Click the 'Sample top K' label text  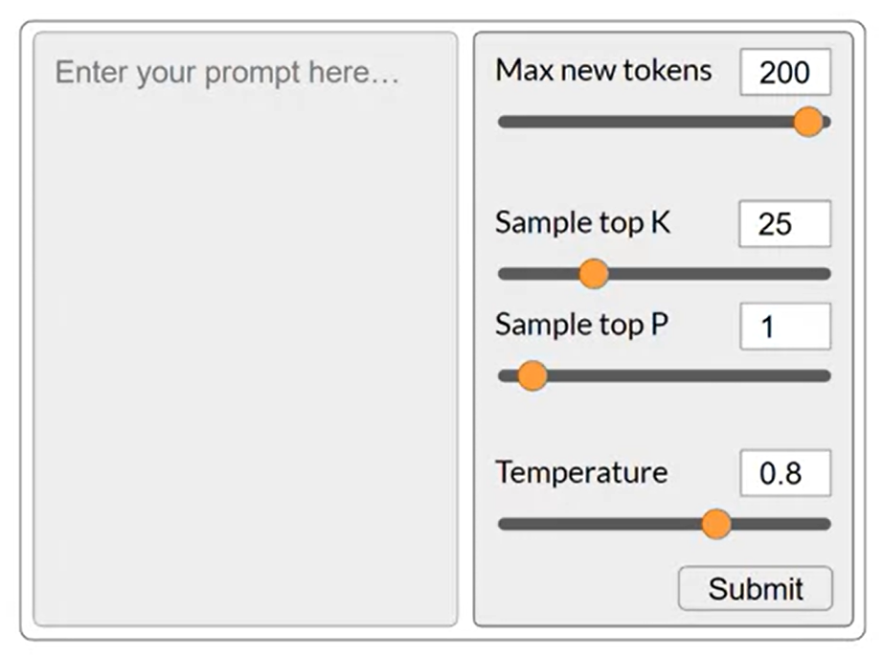coord(583,223)
